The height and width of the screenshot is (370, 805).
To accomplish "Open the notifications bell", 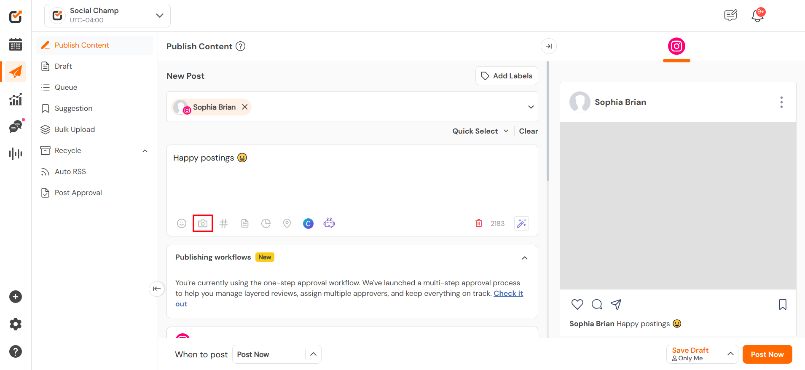I will 757,16.
